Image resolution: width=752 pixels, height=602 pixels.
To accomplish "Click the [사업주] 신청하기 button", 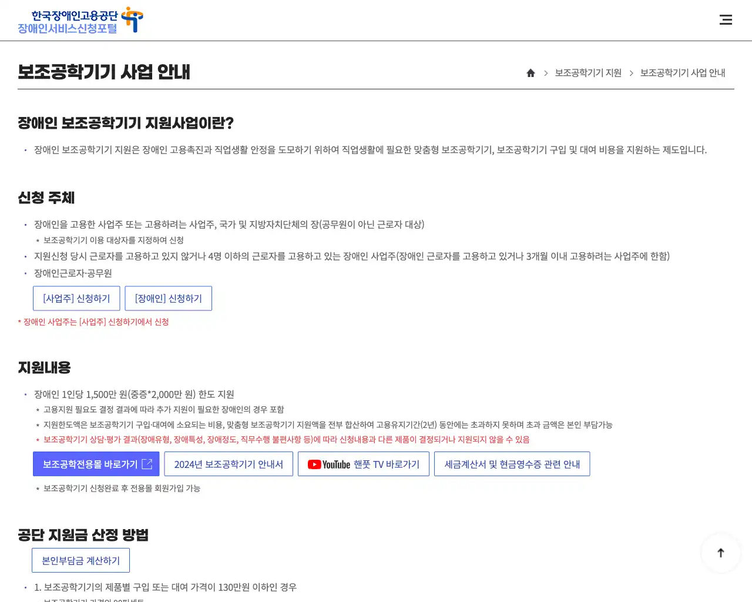I will click(x=76, y=298).
